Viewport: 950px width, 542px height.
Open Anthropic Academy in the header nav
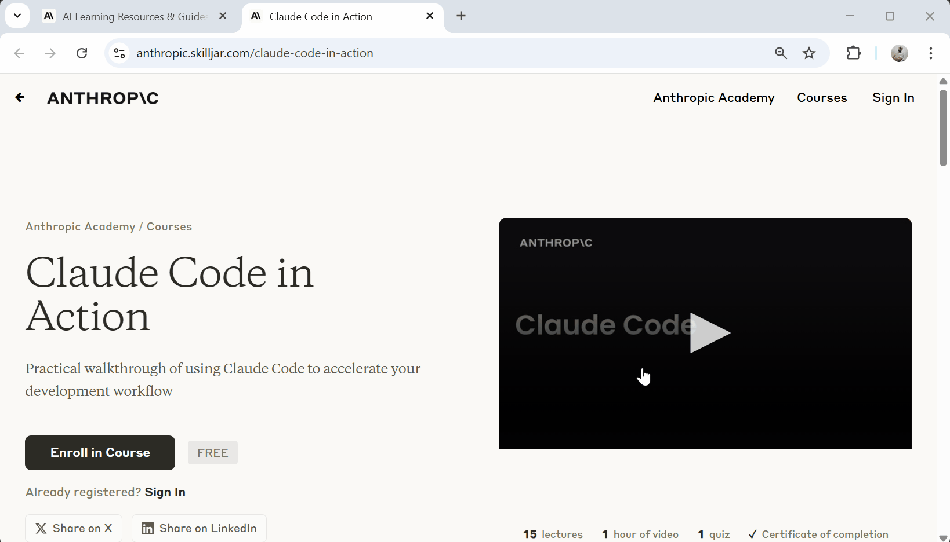[714, 98]
